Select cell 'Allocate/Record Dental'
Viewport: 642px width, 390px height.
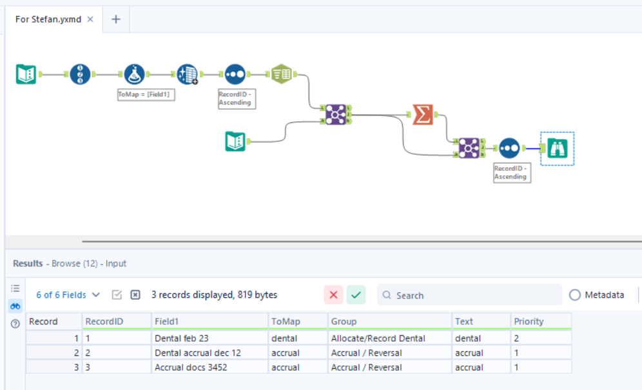[390, 338]
